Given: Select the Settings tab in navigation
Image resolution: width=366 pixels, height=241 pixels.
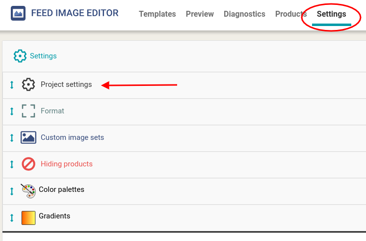Looking at the screenshot, I should 332,14.
